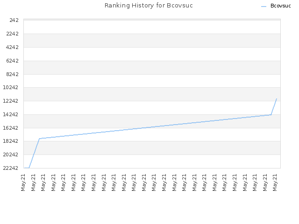299x224 pixels.
Task: Click the y-axis label 8242
Action: point(13,74)
